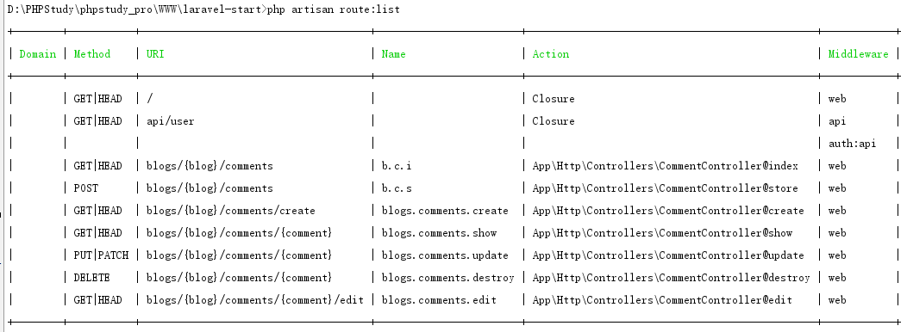Click the b.c.s route name
Screen dimensions: 907x332
(x=397, y=188)
